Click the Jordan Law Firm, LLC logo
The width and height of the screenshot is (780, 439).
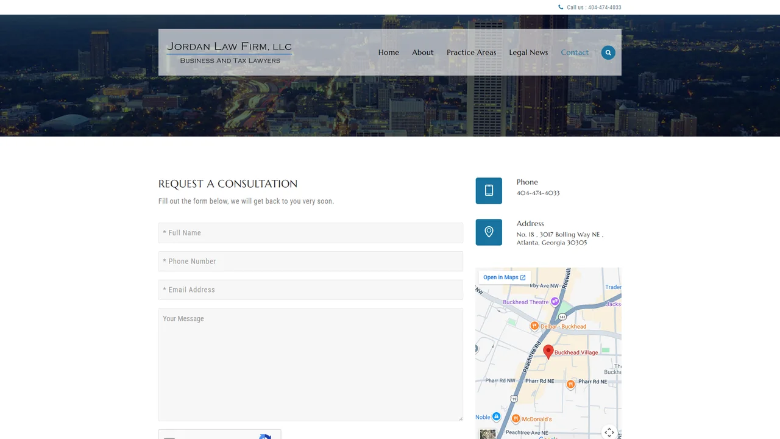point(230,52)
